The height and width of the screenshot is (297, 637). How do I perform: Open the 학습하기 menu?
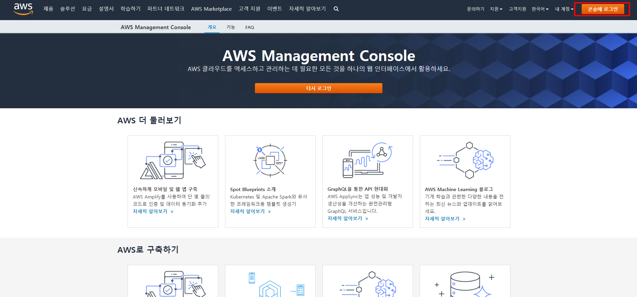(x=131, y=9)
